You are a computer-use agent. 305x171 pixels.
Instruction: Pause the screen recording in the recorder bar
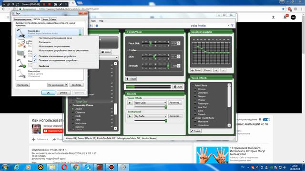(x=44, y=4)
